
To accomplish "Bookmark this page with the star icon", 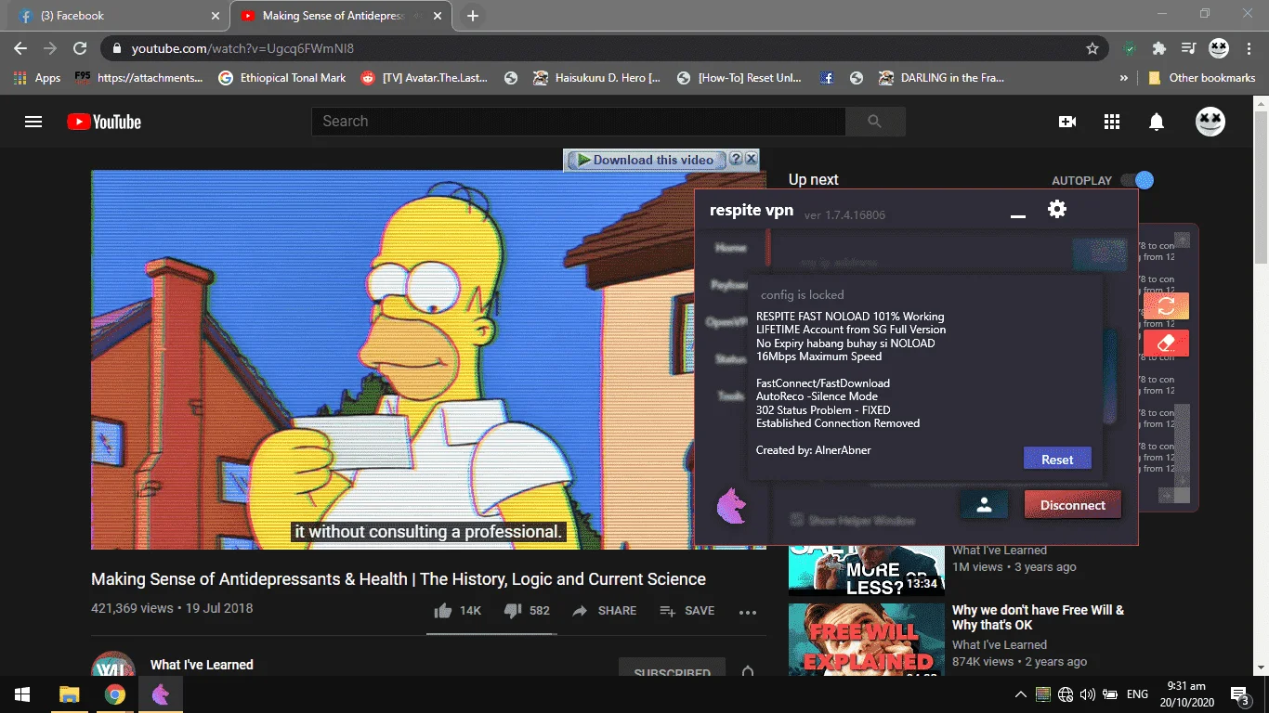I will pyautogui.click(x=1092, y=48).
